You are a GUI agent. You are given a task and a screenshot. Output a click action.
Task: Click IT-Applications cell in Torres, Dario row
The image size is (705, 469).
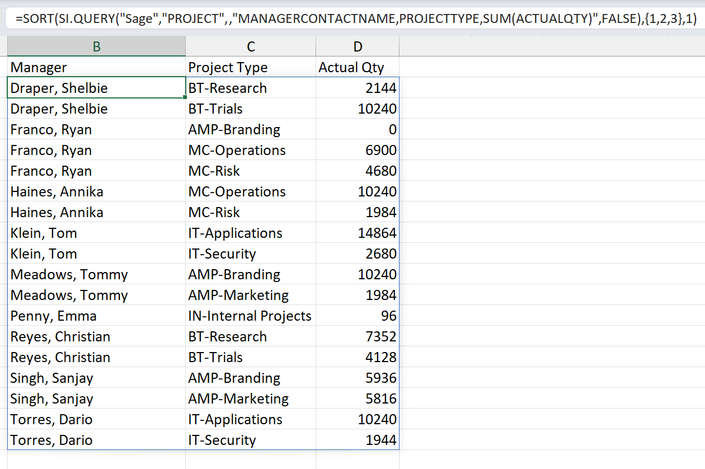[x=251, y=419]
